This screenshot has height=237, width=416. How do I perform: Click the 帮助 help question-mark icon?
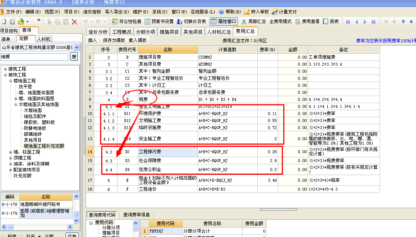click(221, 11)
